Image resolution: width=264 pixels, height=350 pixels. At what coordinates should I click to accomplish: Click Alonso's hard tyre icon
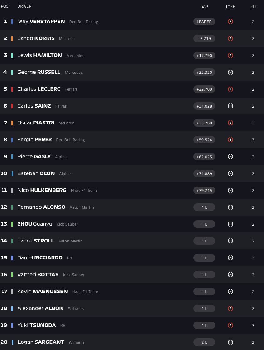click(231, 207)
